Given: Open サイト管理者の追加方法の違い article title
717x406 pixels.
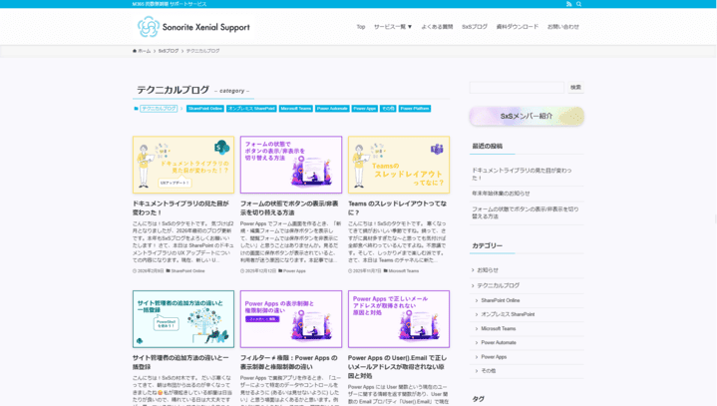Looking at the screenshot, I should pyautogui.click(x=180, y=362).
